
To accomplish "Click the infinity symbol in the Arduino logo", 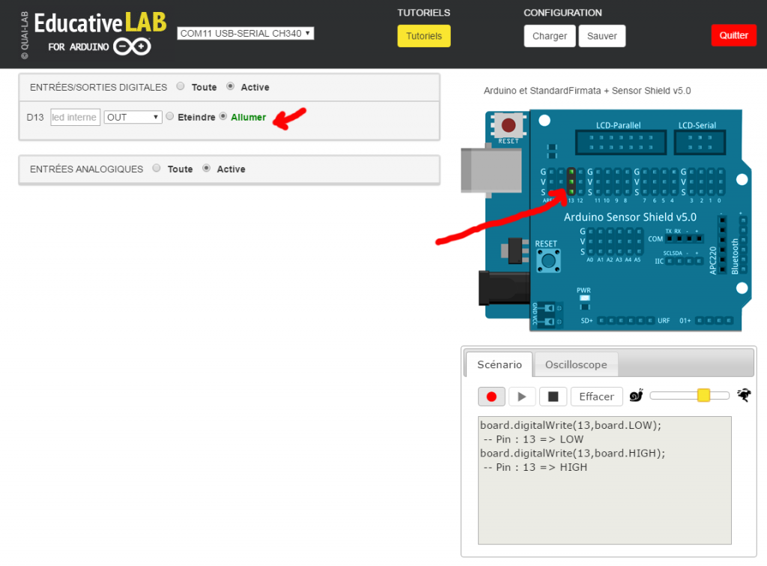I will tap(131, 46).
